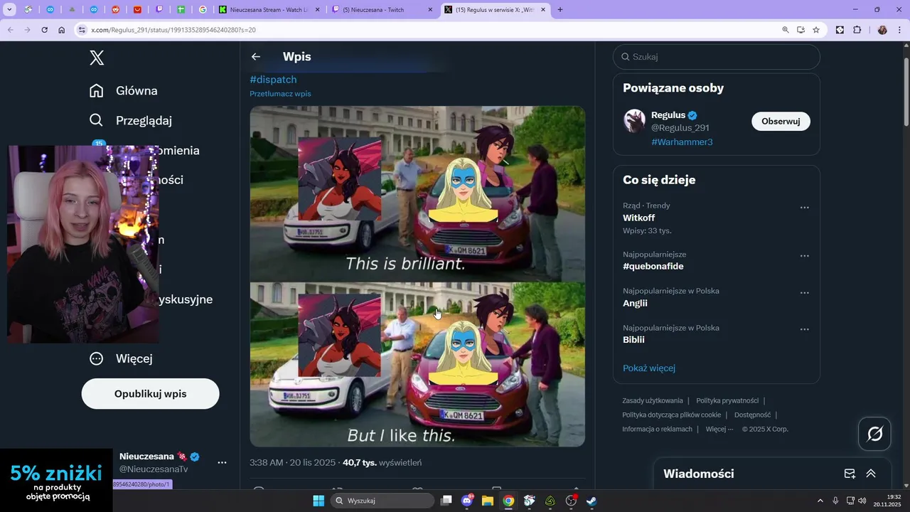Open Polityka prywatności footer link

point(727,401)
